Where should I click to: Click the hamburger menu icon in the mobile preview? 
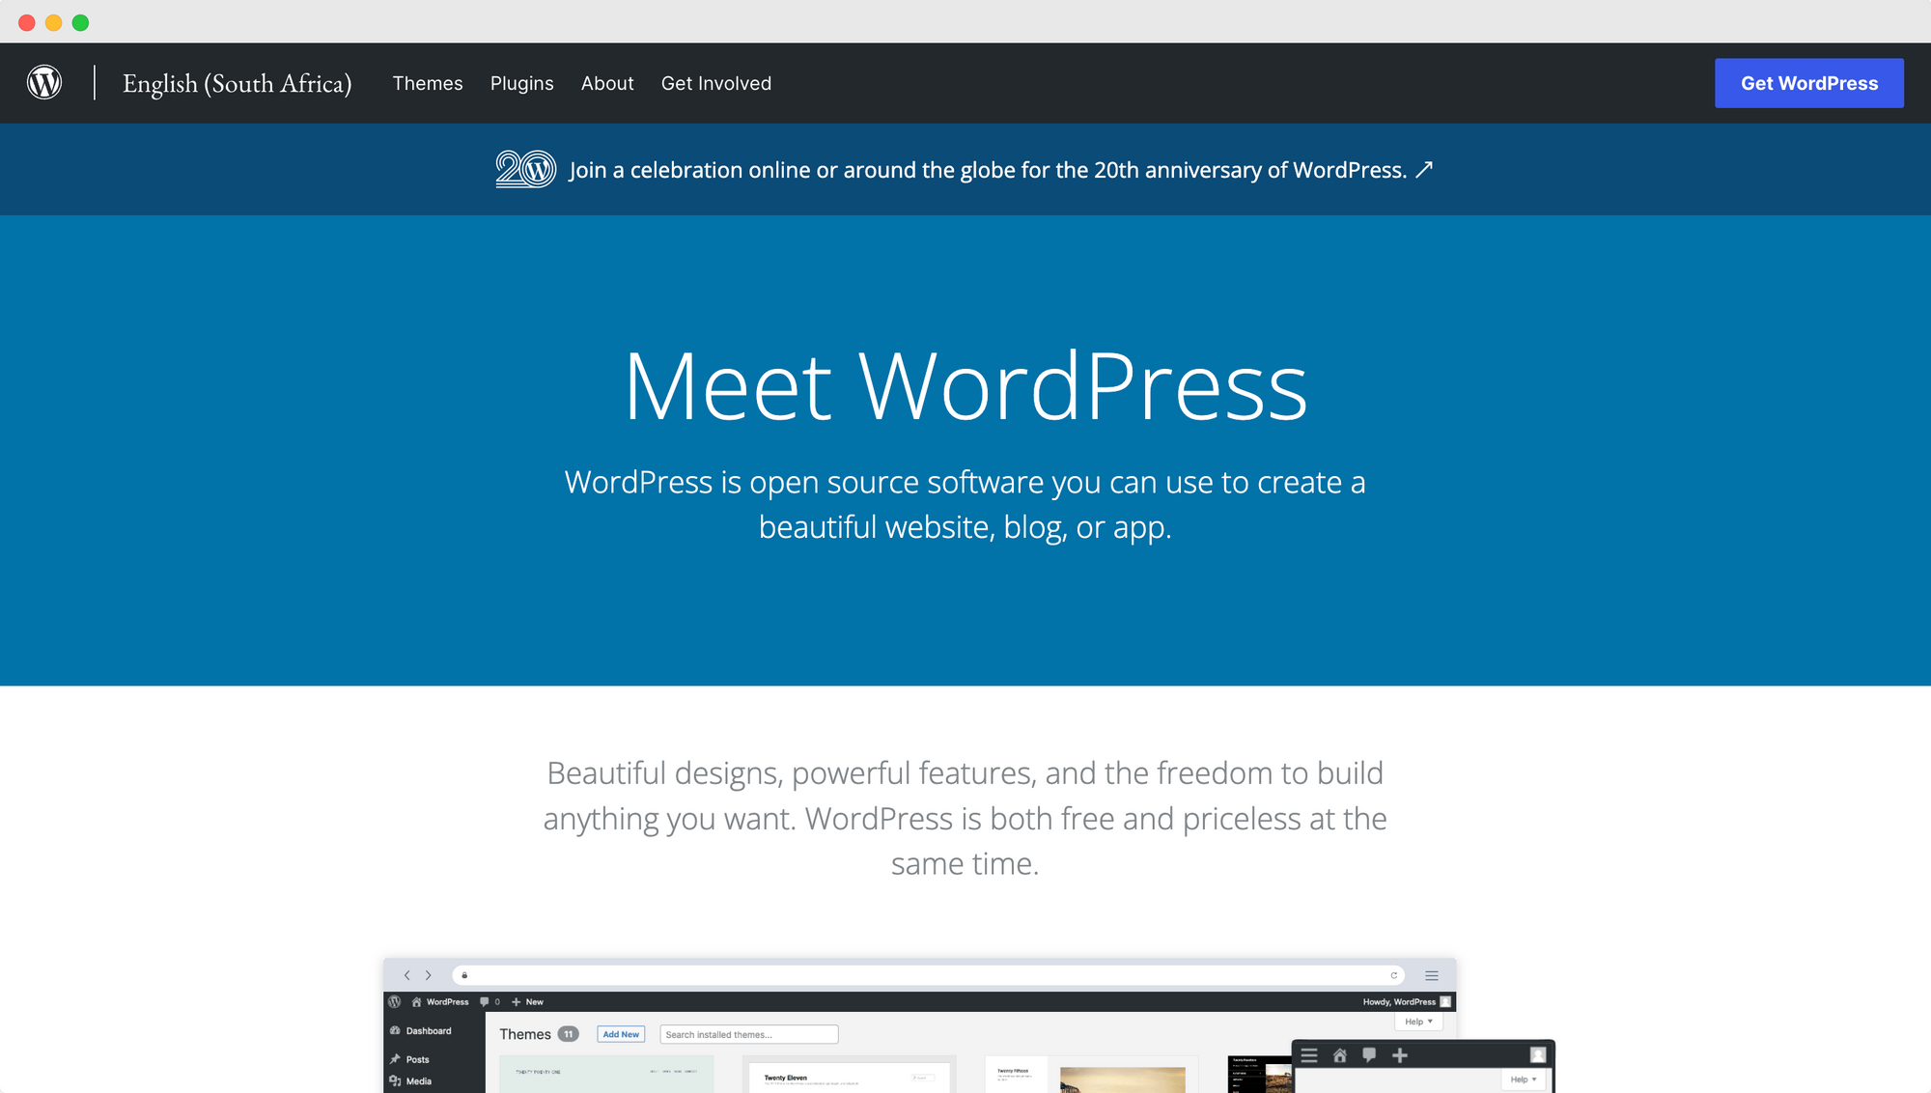tap(1309, 1055)
